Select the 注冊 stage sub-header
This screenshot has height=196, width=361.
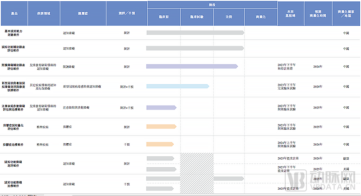(x=228, y=17)
